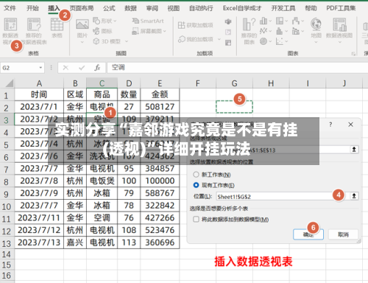Switch to the 公式 (Formulas) tab

[109, 8]
